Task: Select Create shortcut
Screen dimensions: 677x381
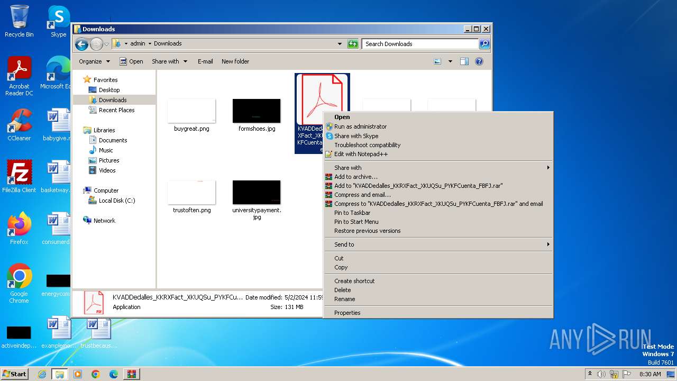Action: tap(438, 281)
